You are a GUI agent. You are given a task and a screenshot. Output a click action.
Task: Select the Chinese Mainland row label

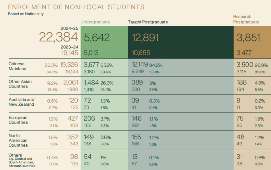click(x=18, y=66)
